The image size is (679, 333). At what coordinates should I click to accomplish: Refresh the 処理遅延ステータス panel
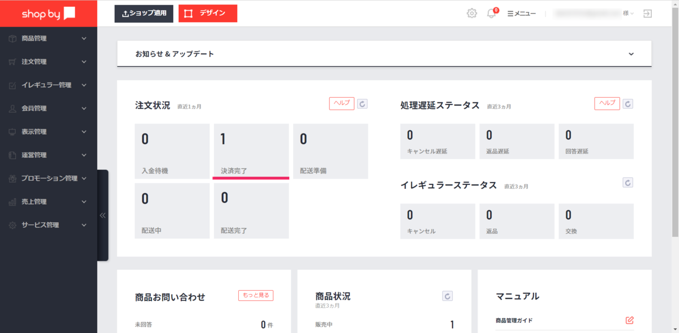(628, 103)
